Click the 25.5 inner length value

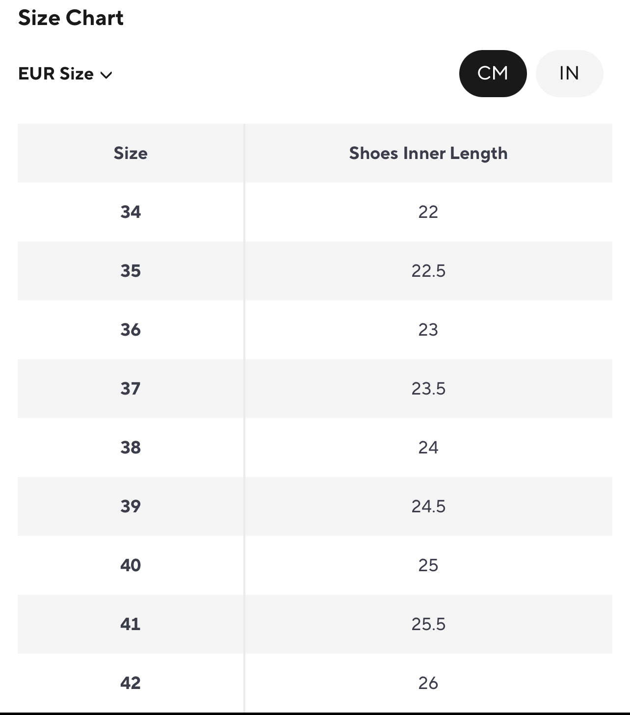pyautogui.click(x=428, y=624)
